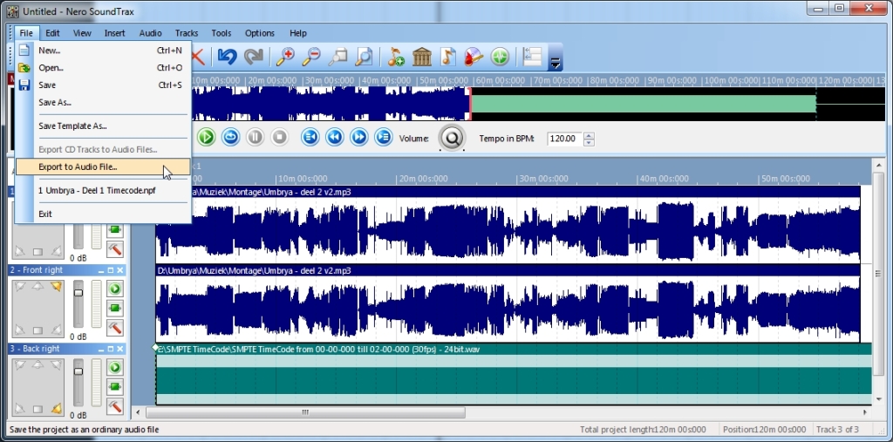
Task: Open the library building icon
Action: (422, 57)
